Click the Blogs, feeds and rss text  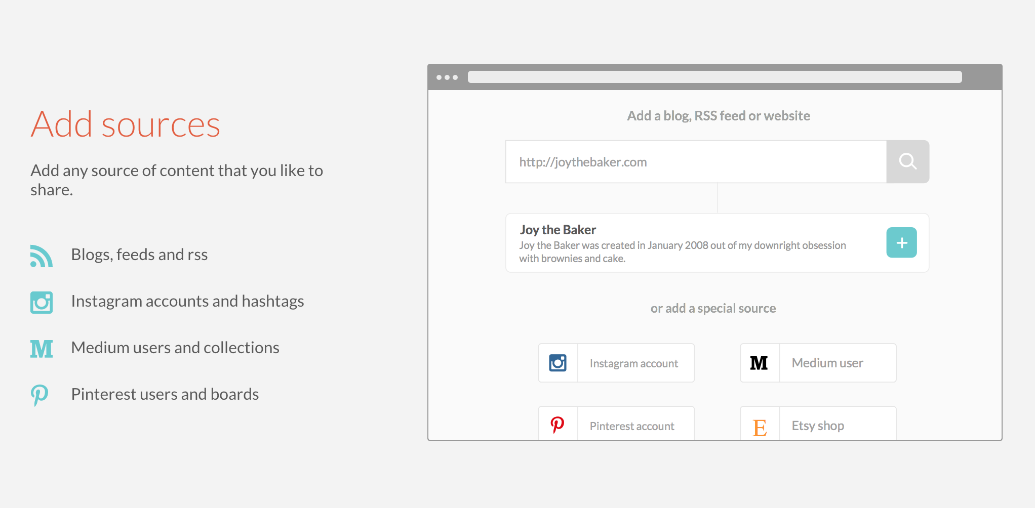coord(139,255)
